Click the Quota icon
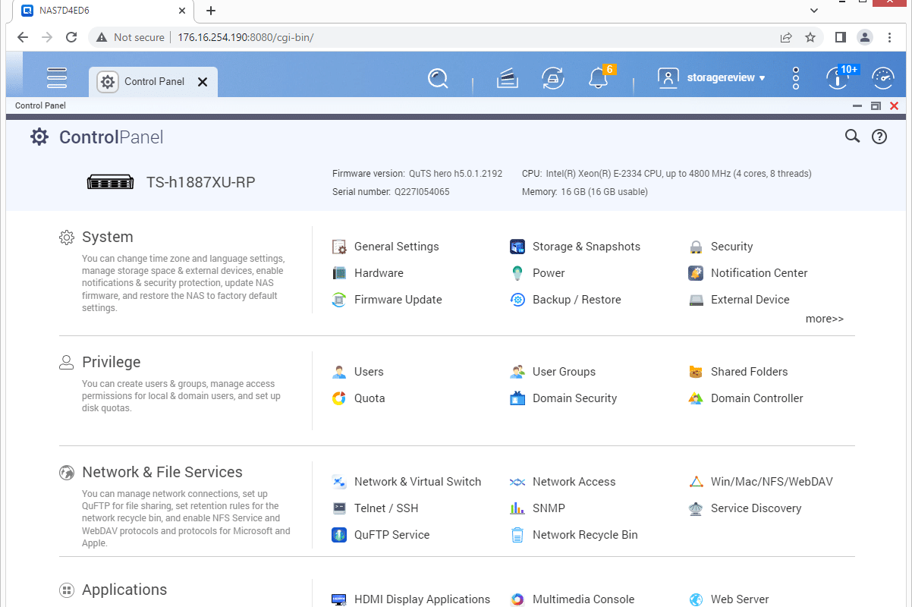The height and width of the screenshot is (607, 912). click(340, 398)
